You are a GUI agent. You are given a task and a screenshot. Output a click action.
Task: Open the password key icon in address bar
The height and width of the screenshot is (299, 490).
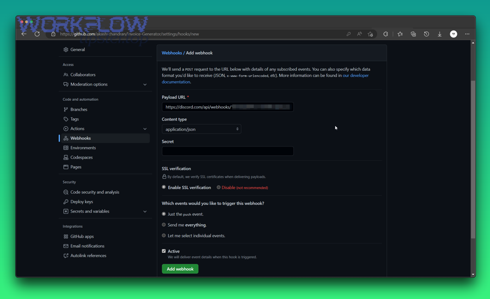[348, 34]
